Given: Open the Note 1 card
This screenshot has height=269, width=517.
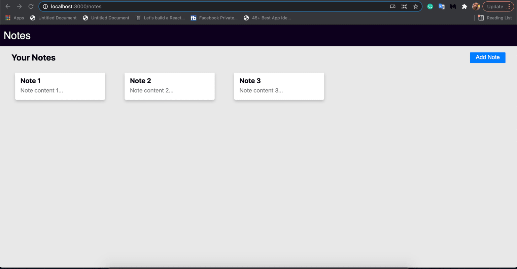Looking at the screenshot, I should [x=60, y=86].
